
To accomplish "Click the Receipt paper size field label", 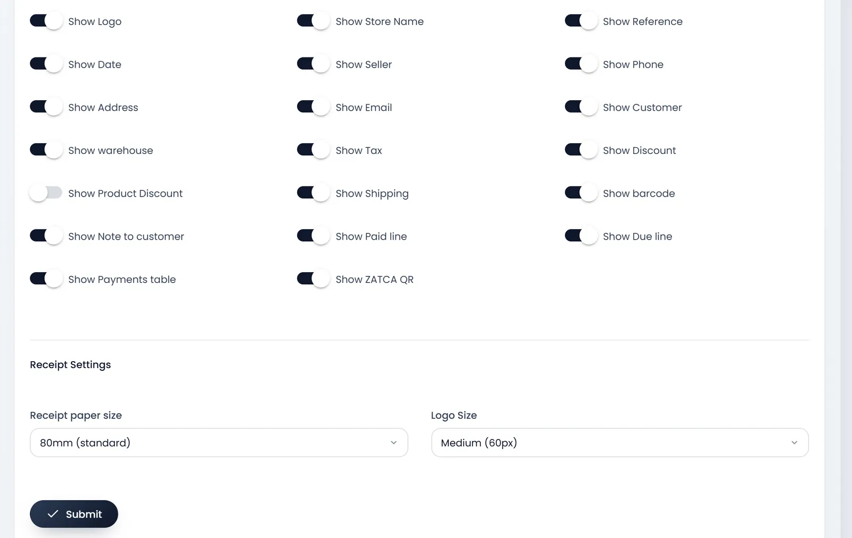I will click(x=76, y=415).
